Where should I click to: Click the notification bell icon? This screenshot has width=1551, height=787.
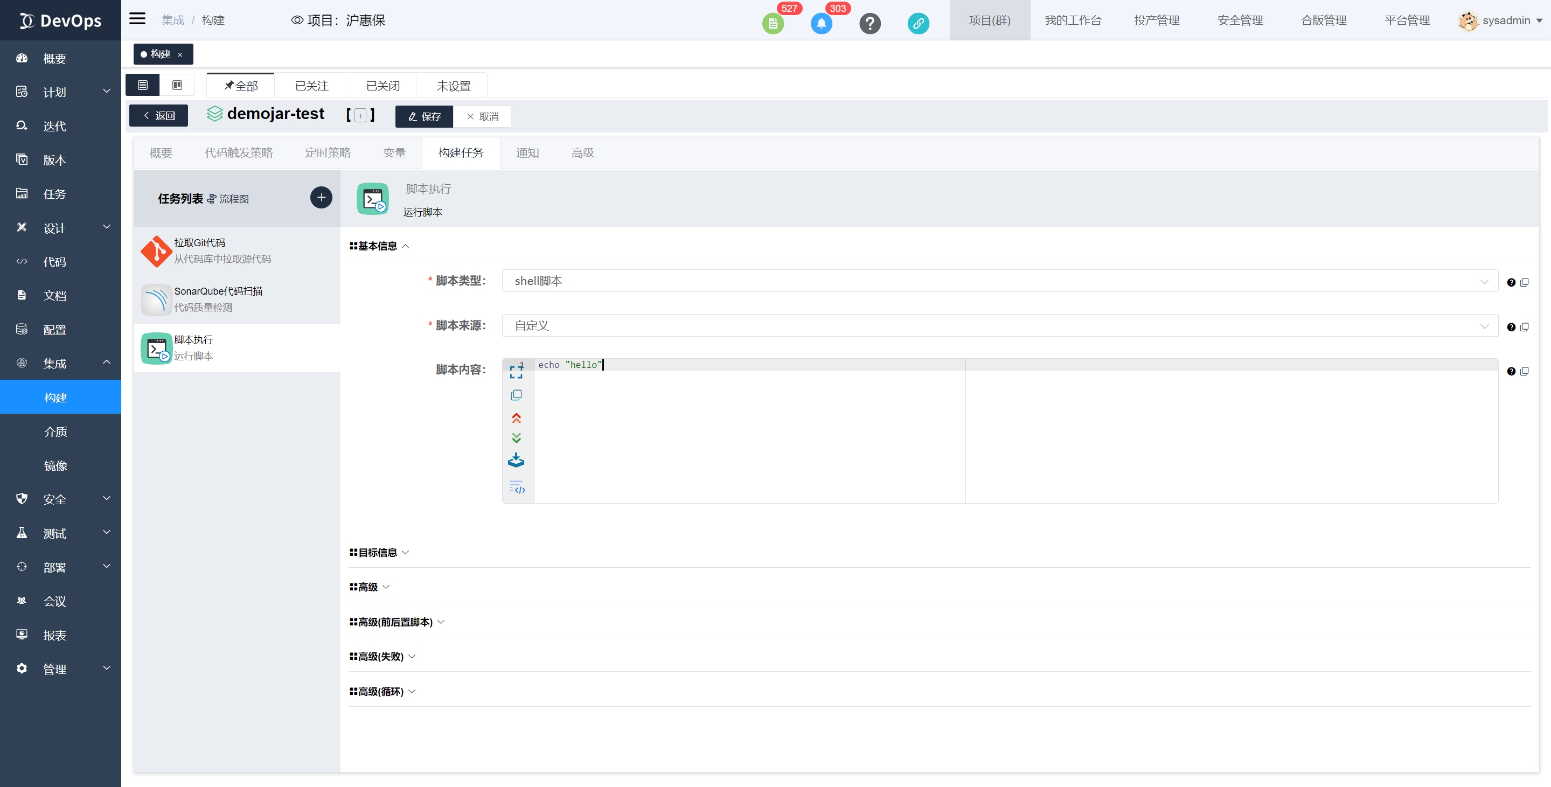[821, 24]
